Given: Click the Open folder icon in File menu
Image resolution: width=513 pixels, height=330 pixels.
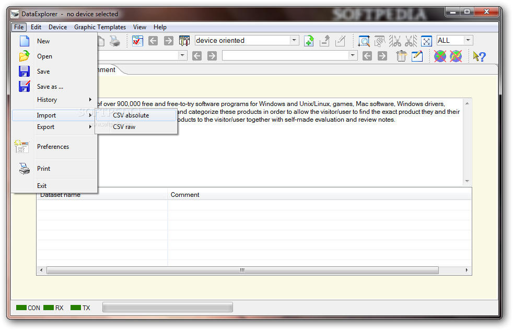Looking at the screenshot, I should (x=24, y=56).
